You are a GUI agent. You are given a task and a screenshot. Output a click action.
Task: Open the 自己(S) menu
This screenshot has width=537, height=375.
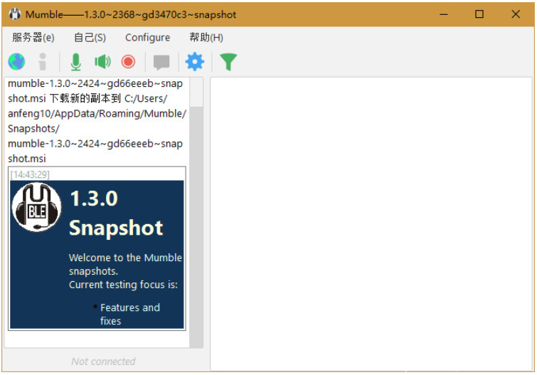click(90, 38)
